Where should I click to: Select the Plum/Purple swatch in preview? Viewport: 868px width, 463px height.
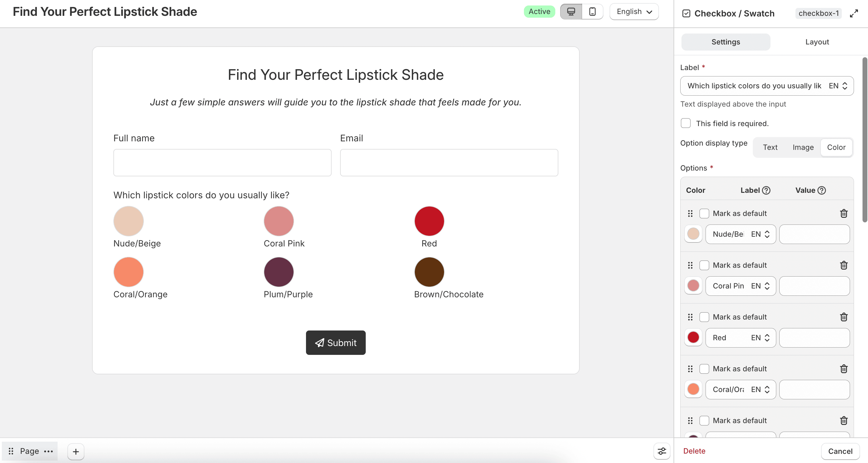(279, 272)
